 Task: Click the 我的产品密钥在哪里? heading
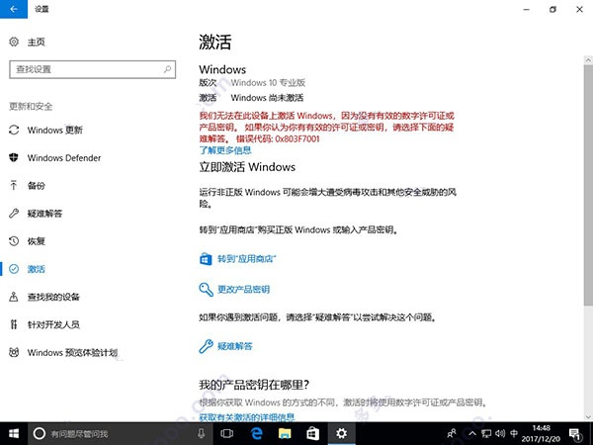tap(254, 385)
